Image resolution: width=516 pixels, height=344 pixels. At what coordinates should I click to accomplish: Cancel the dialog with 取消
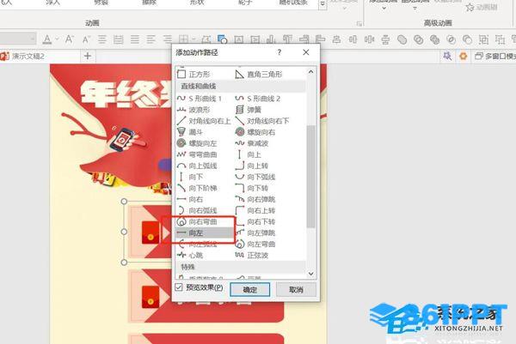pos(296,289)
